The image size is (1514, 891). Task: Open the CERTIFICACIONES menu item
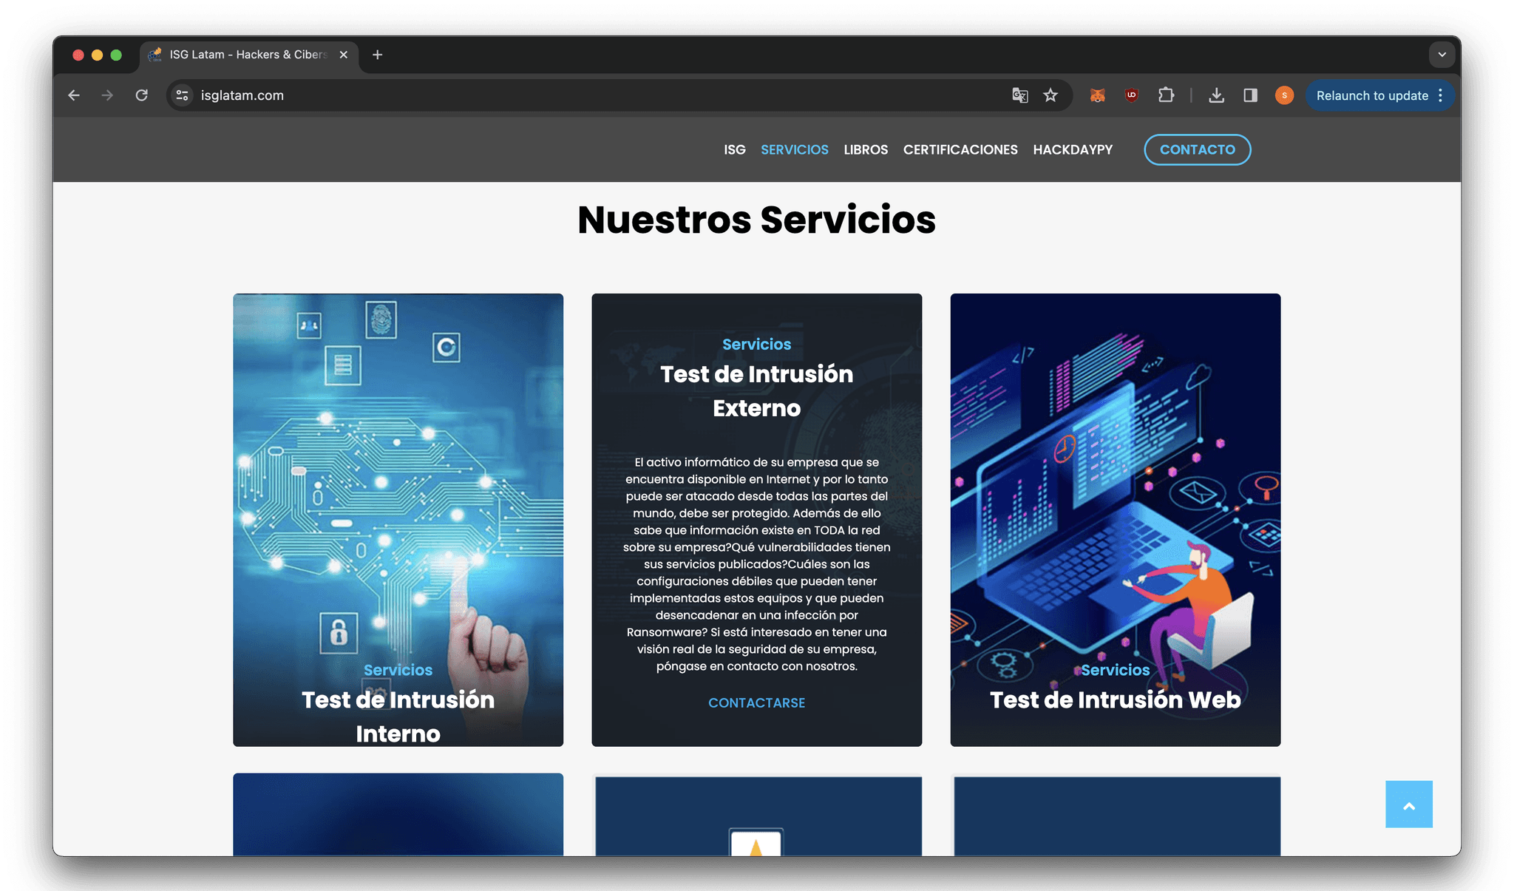960,149
